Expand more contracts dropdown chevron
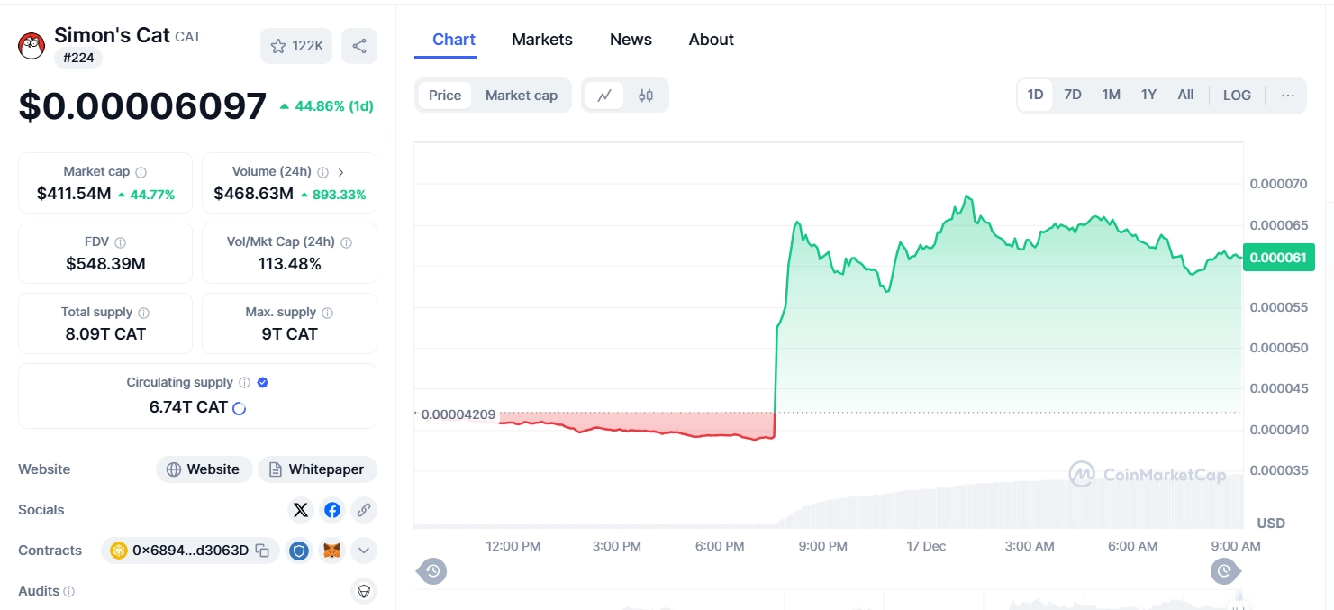The height and width of the screenshot is (610, 1334). [x=364, y=551]
